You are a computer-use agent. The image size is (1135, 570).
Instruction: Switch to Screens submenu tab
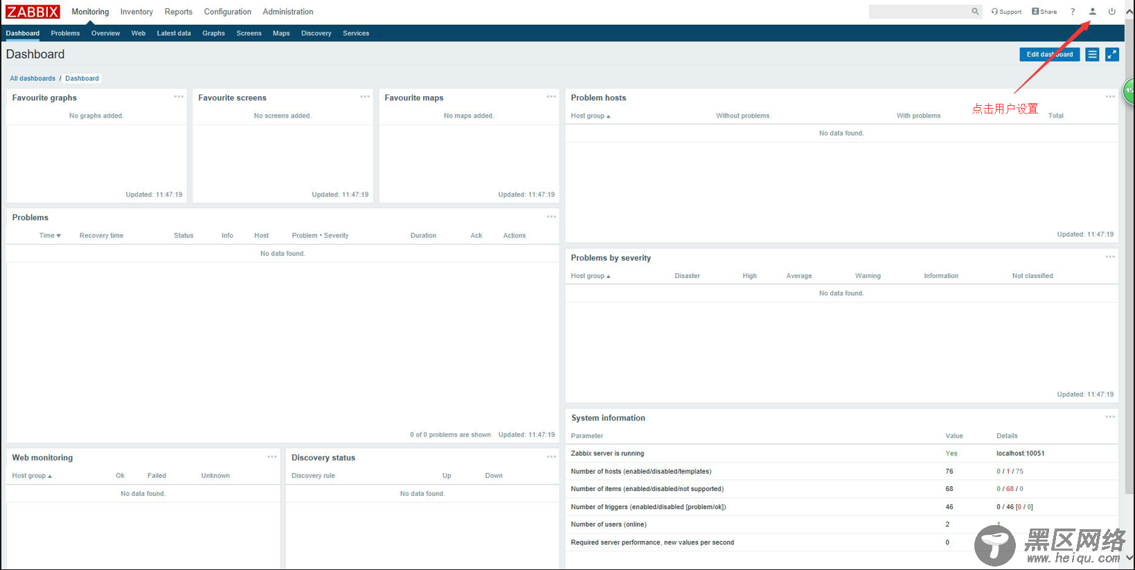[x=249, y=33]
